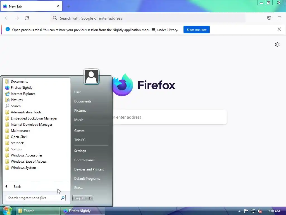
Task: Focus the Firefox address bar
Action: [x=148, y=18]
